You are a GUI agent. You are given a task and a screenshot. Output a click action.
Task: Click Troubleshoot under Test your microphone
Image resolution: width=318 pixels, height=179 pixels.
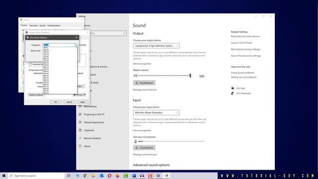(144, 148)
